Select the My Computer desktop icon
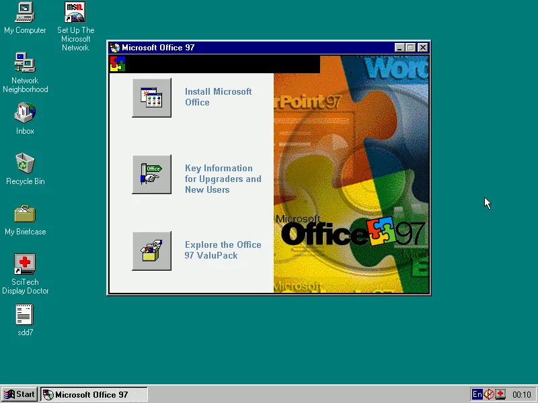 pyautogui.click(x=25, y=18)
